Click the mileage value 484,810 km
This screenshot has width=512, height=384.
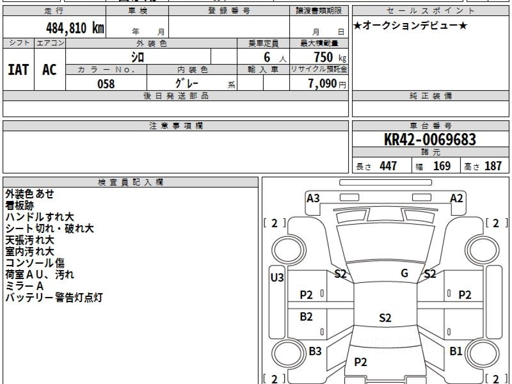tap(75, 28)
